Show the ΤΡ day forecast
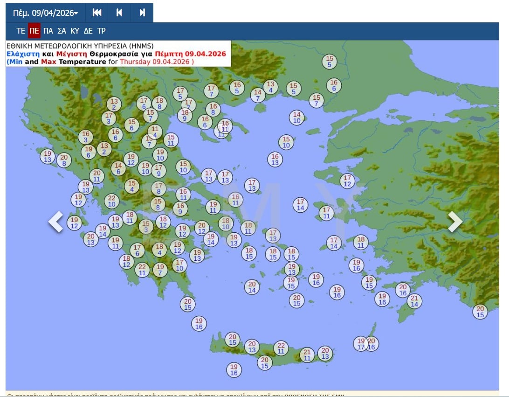Image resolution: width=509 pixels, height=397 pixels. pyautogui.click(x=101, y=31)
